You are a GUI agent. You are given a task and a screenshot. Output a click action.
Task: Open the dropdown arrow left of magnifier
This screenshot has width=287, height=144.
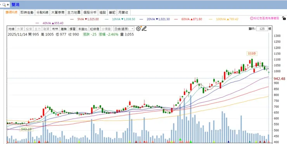click(0, 5)
